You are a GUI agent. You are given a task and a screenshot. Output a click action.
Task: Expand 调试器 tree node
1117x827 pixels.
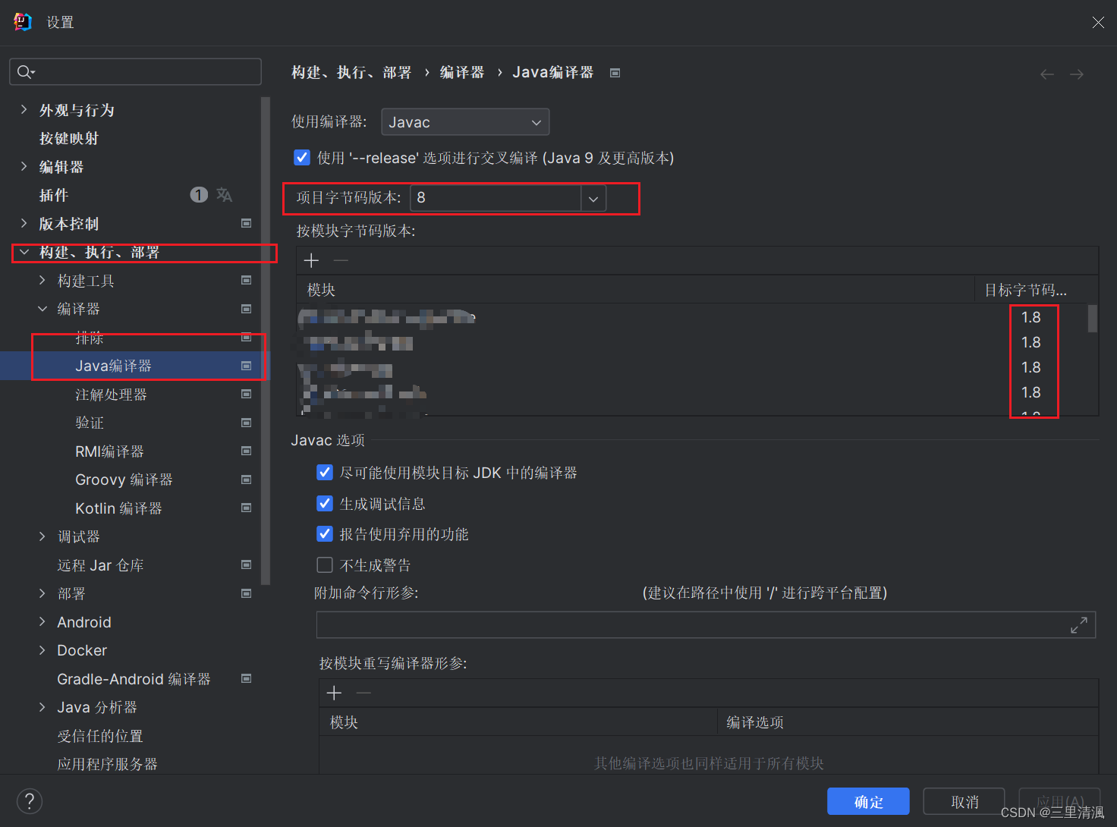42,536
